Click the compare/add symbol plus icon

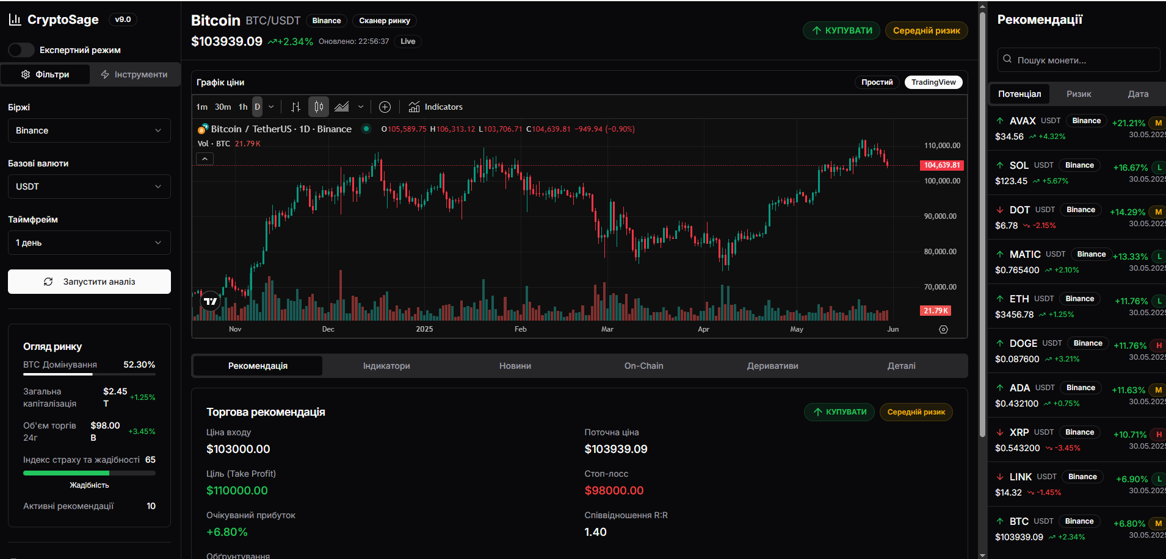click(385, 107)
